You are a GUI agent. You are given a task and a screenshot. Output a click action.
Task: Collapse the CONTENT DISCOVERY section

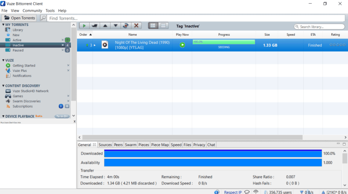point(3,85)
